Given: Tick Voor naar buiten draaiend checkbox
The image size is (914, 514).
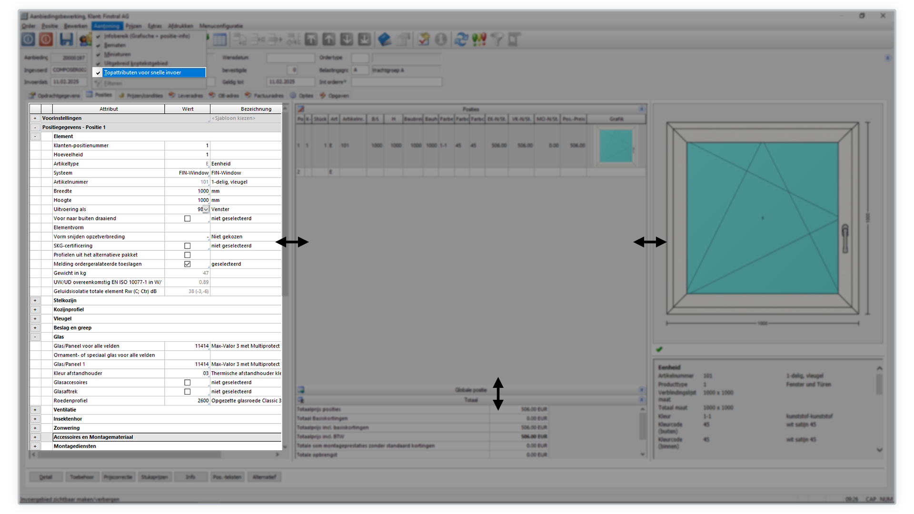Looking at the screenshot, I should pos(188,218).
